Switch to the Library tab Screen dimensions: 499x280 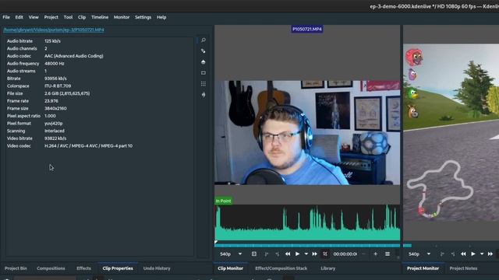(328, 268)
